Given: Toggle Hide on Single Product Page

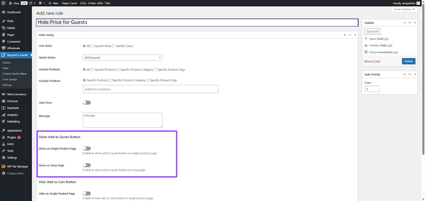Looking at the screenshot, I should (87, 194).
